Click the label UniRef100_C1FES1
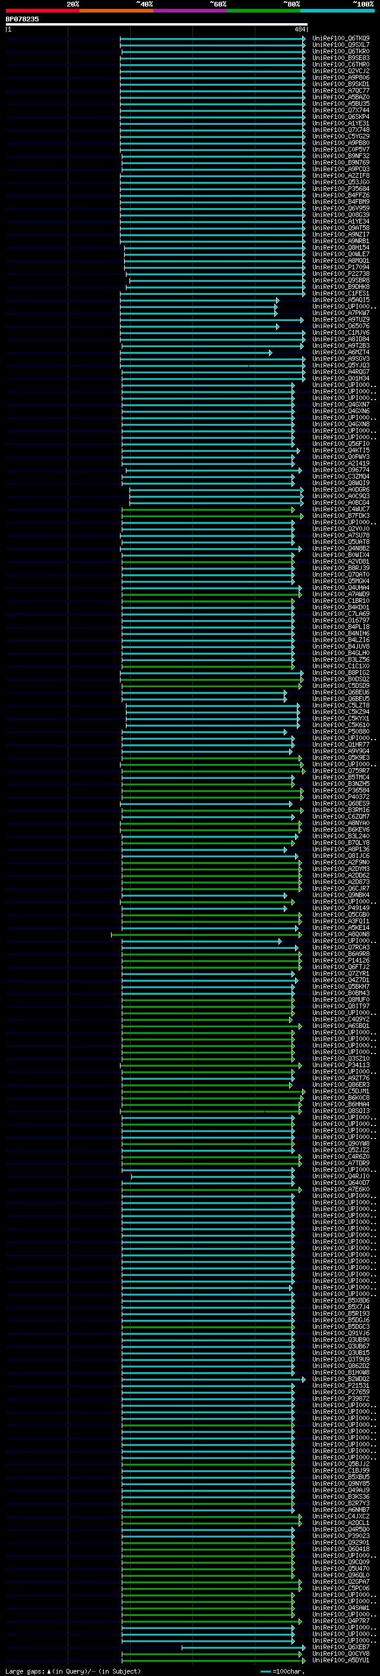 pos(341,294)
